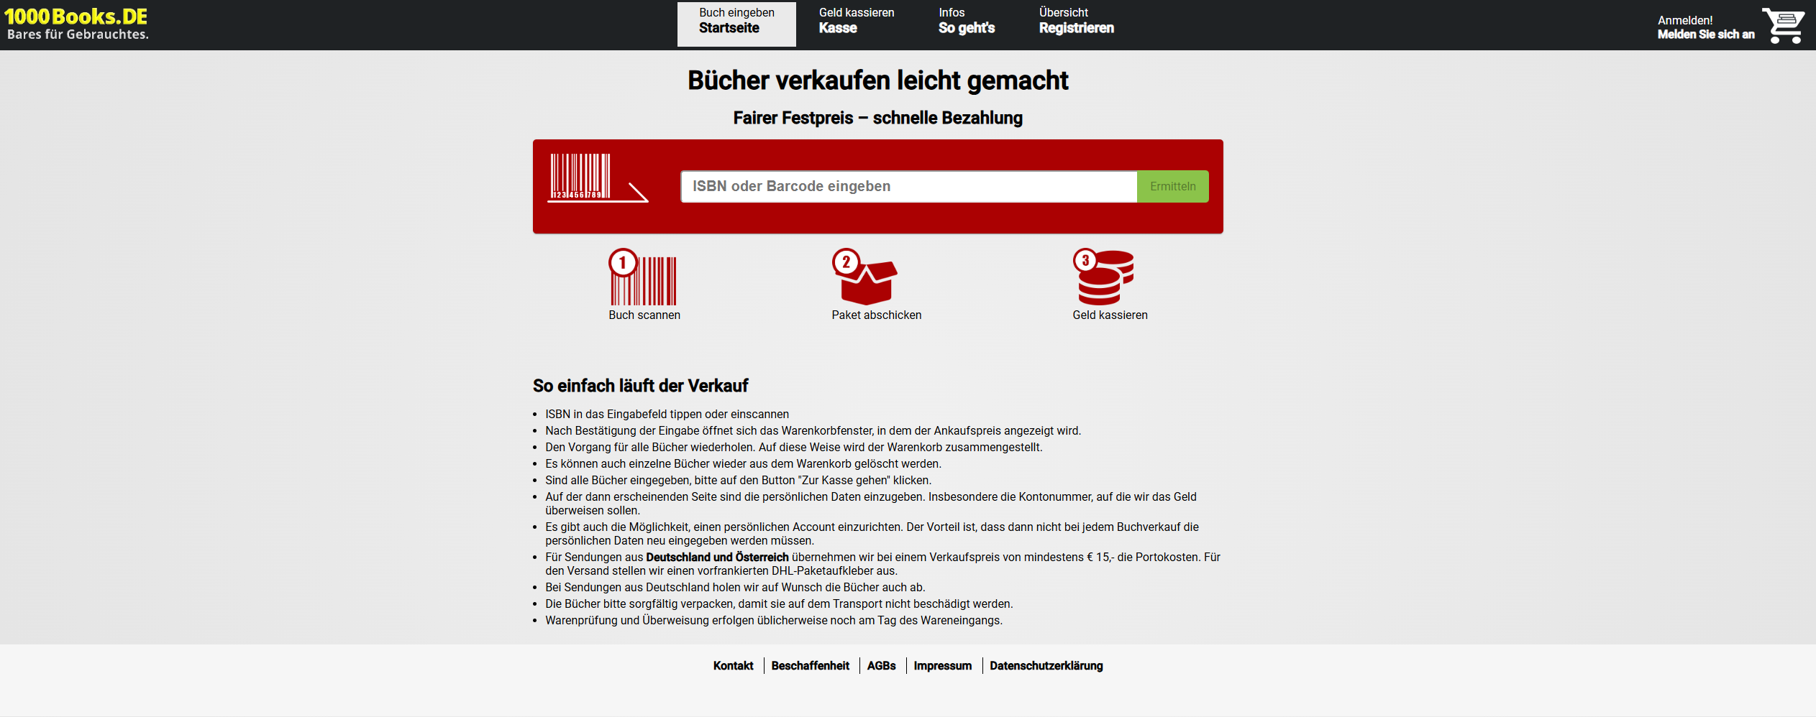Screen dimensions: 1816x717
Task: Open the Kontakt page
Action: tap(732, 666)
